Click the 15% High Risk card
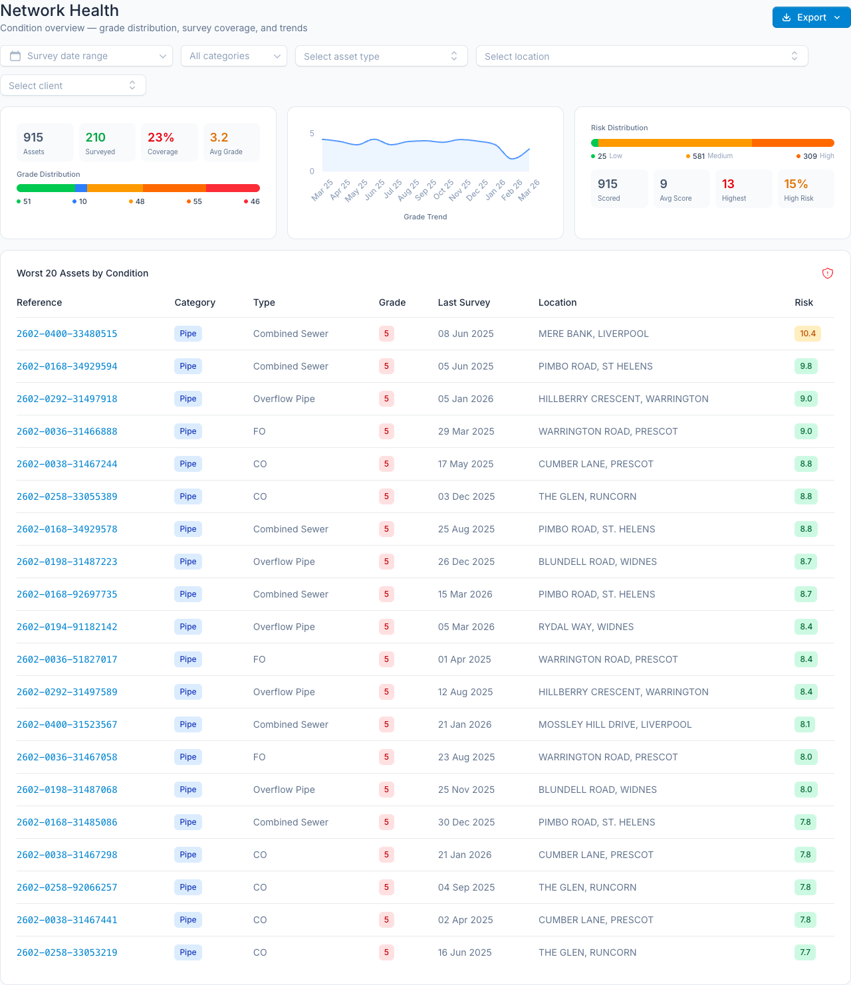 806,189
